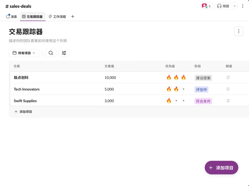Image resolution: width=249 pixels, height=186 pixels.
Task: Toggle the second fire dot for Swift Supplies
Action: (x=176, y=101)
